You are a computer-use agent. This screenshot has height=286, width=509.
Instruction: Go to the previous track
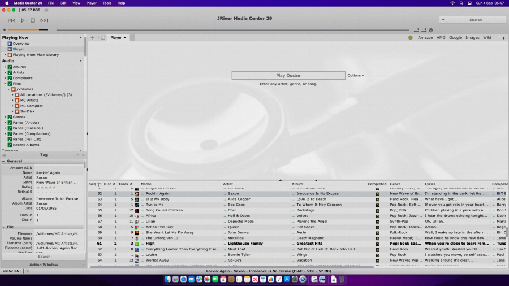(x=11, y=20)
